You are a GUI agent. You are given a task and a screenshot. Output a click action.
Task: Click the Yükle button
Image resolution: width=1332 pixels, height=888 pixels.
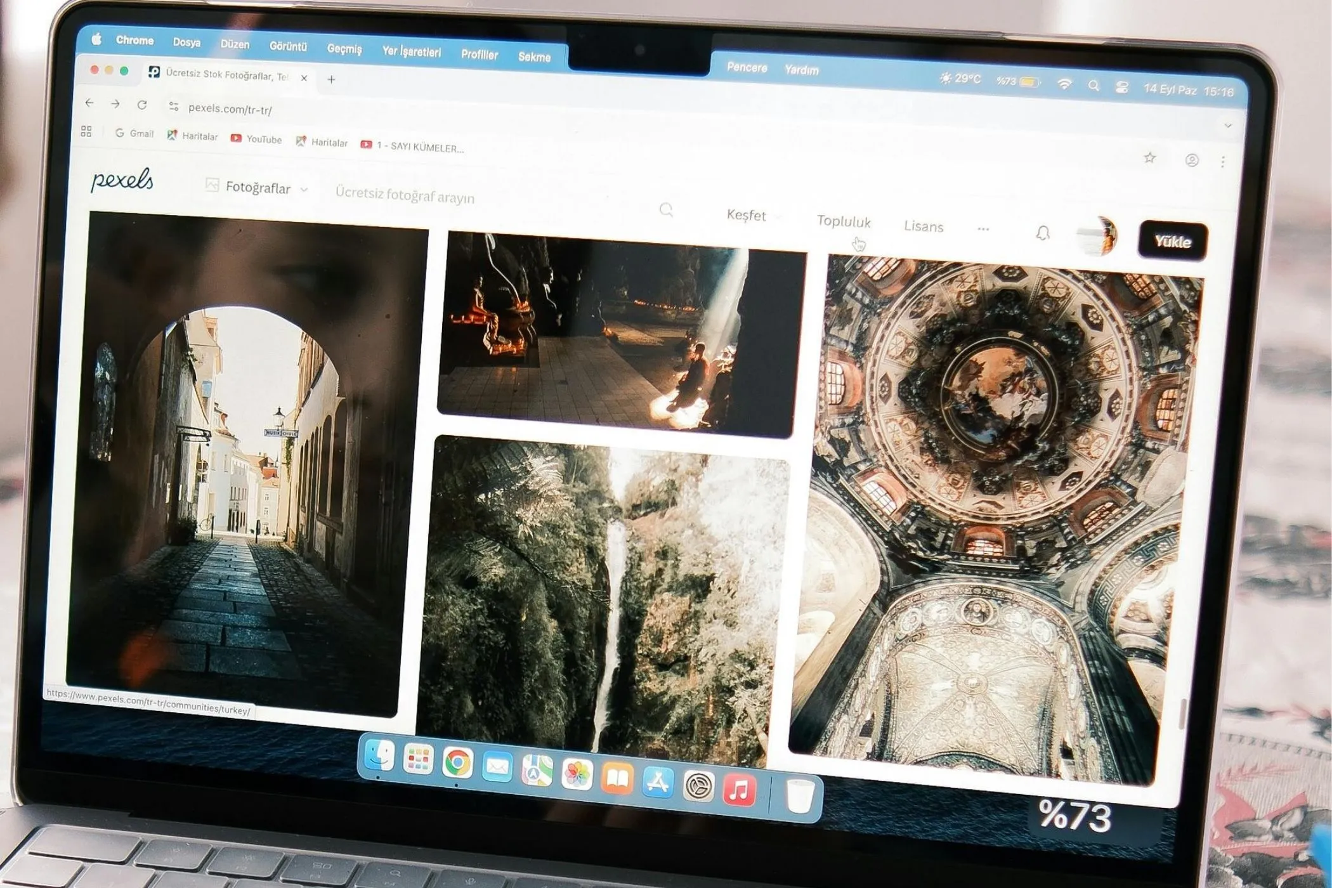coord(1173,242)
